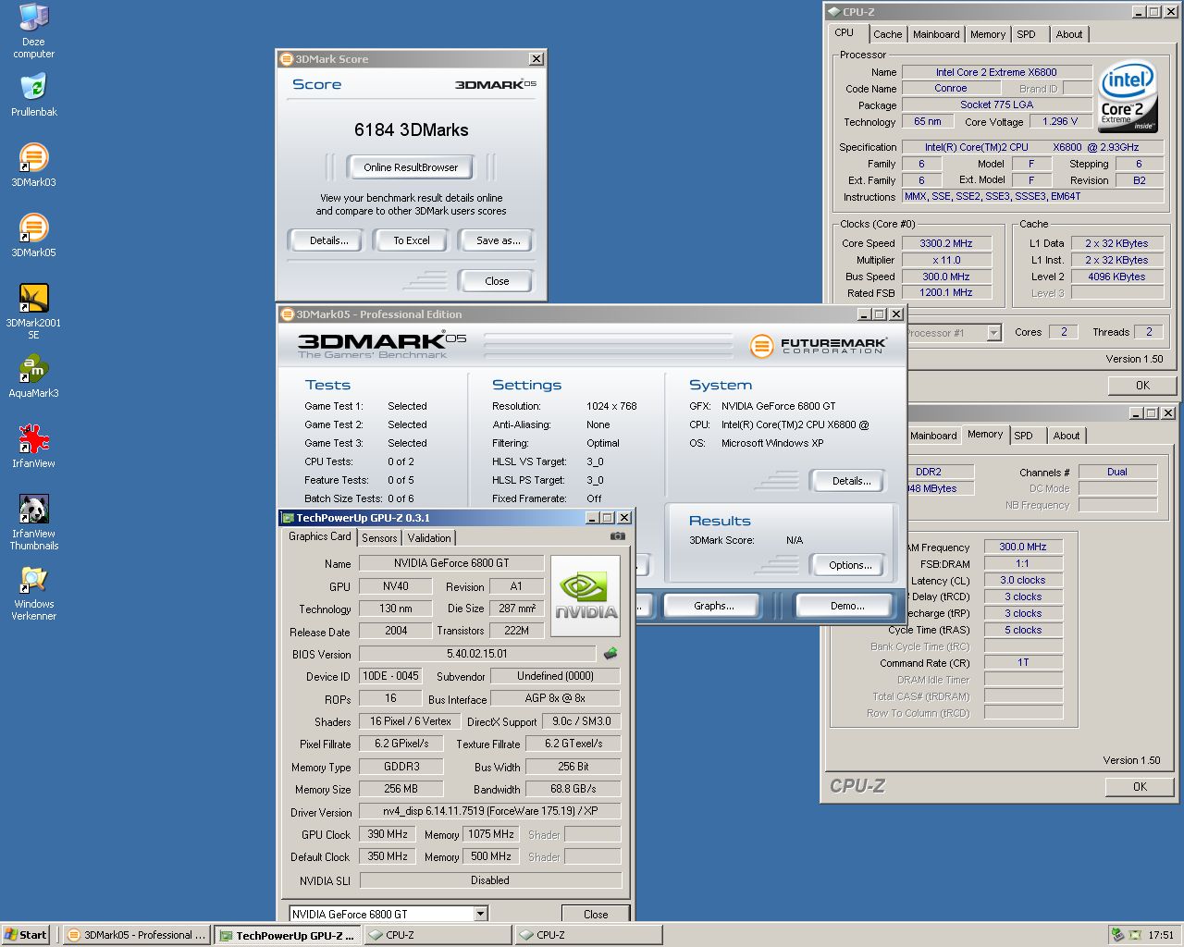Click the Bandwidth 68.8 GB/s field

[x=573, y=789]
